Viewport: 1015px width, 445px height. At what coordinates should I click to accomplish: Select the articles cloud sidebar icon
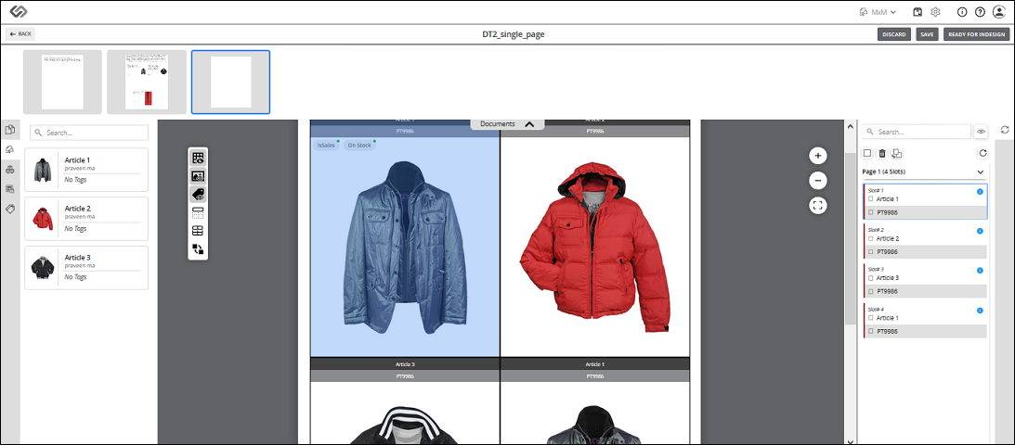[x=9, y=149]
